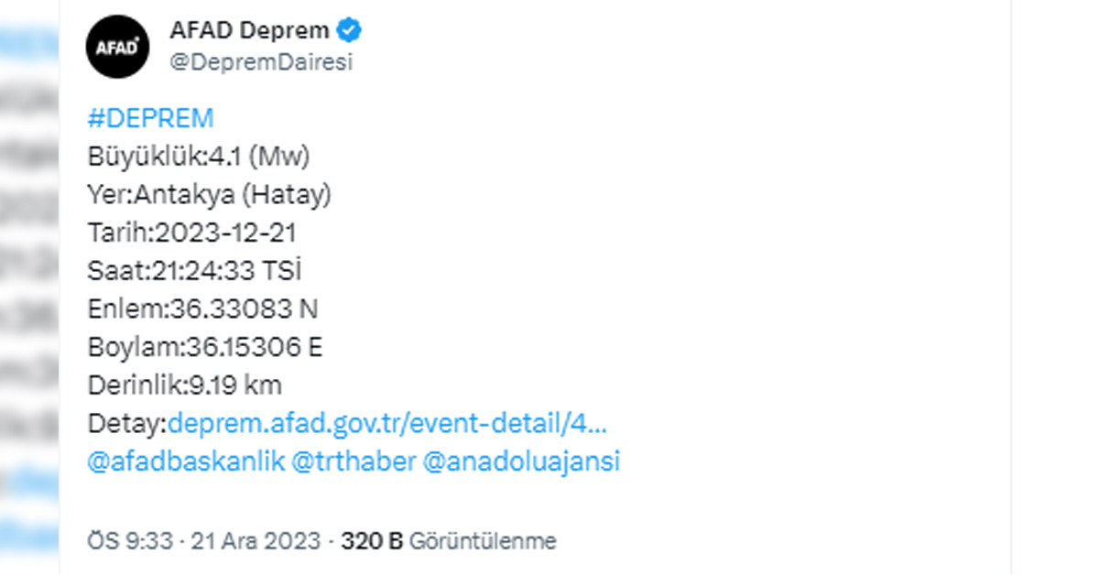Viewport: 1099px width, 575px height.
Task: Select the Boylam:36.15306 E line
Action: [x=205, y=347]
